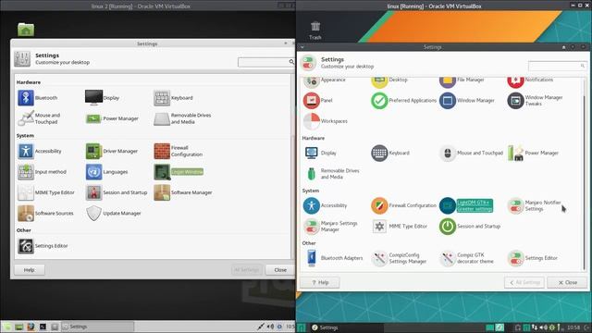
Task: Open Firewall Configuration in left window
Action: pos(179,151)
